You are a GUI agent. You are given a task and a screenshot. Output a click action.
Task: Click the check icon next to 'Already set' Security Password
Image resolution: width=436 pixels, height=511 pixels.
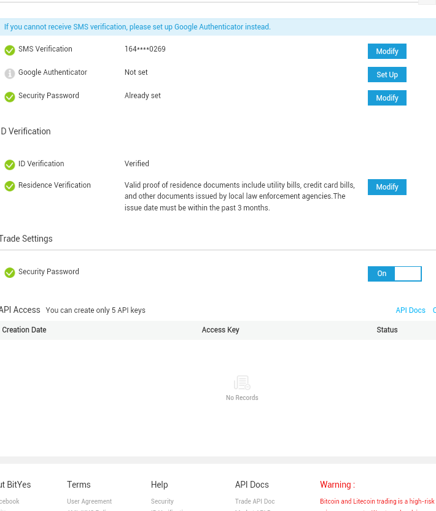pos(10,97)
